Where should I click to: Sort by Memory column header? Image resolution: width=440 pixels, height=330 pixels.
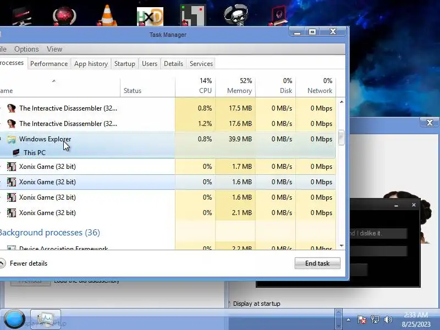pyautogui.click(x=235, y=86)
